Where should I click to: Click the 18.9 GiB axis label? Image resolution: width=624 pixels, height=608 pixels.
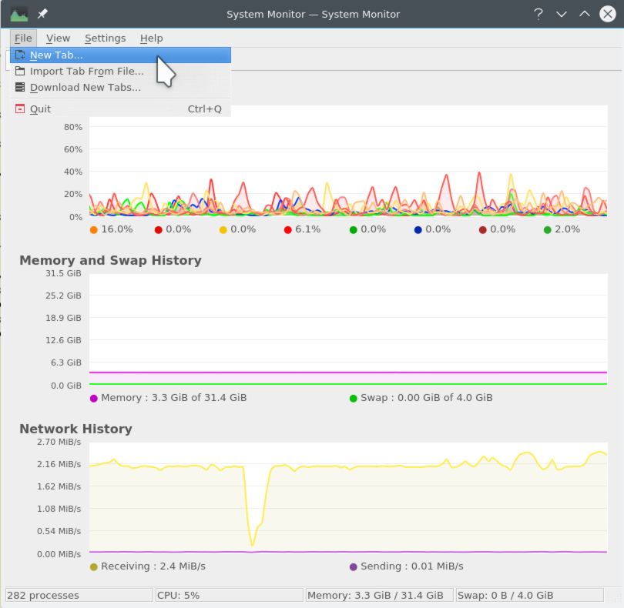pos(63,318)
